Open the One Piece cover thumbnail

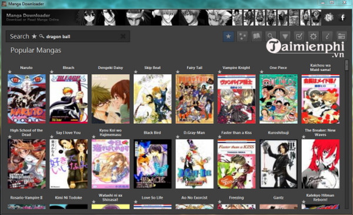click(278, 99)
